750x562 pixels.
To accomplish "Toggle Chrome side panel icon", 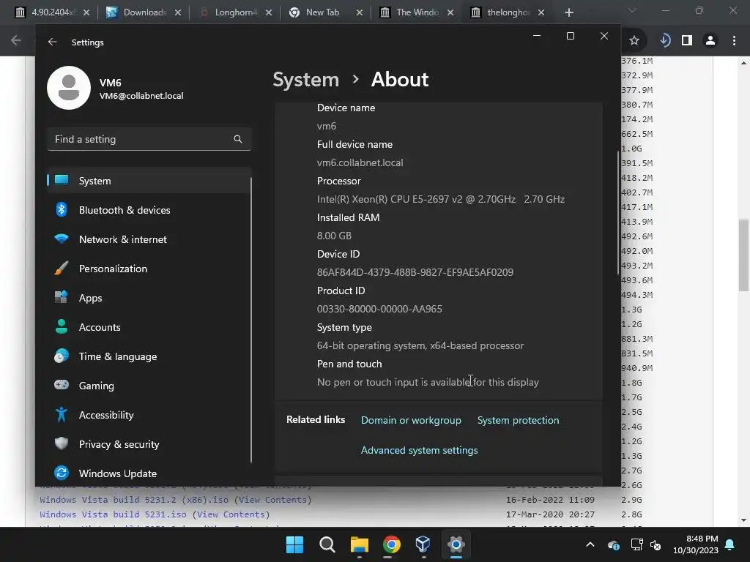I will click(x=687, y=41).
